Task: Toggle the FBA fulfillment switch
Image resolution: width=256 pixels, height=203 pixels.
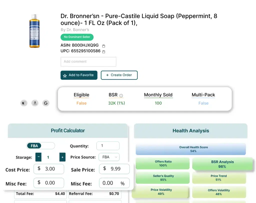Action: point(40,146)
